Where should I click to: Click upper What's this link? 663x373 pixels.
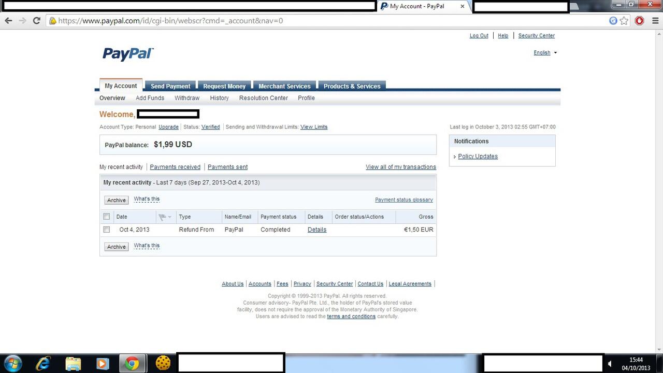click(147, 199)
